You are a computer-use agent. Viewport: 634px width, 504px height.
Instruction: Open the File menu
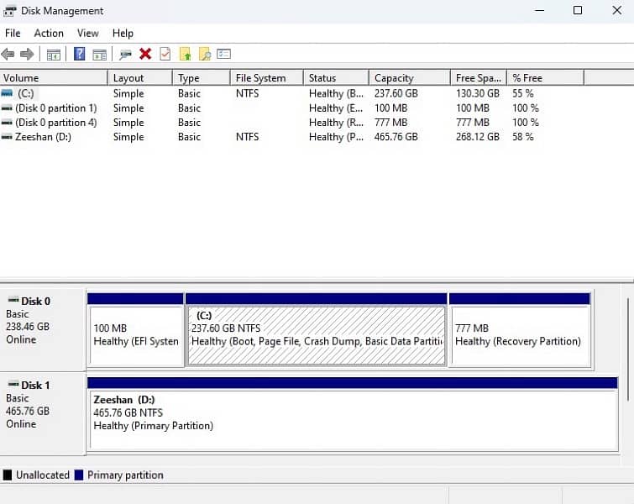13,33
